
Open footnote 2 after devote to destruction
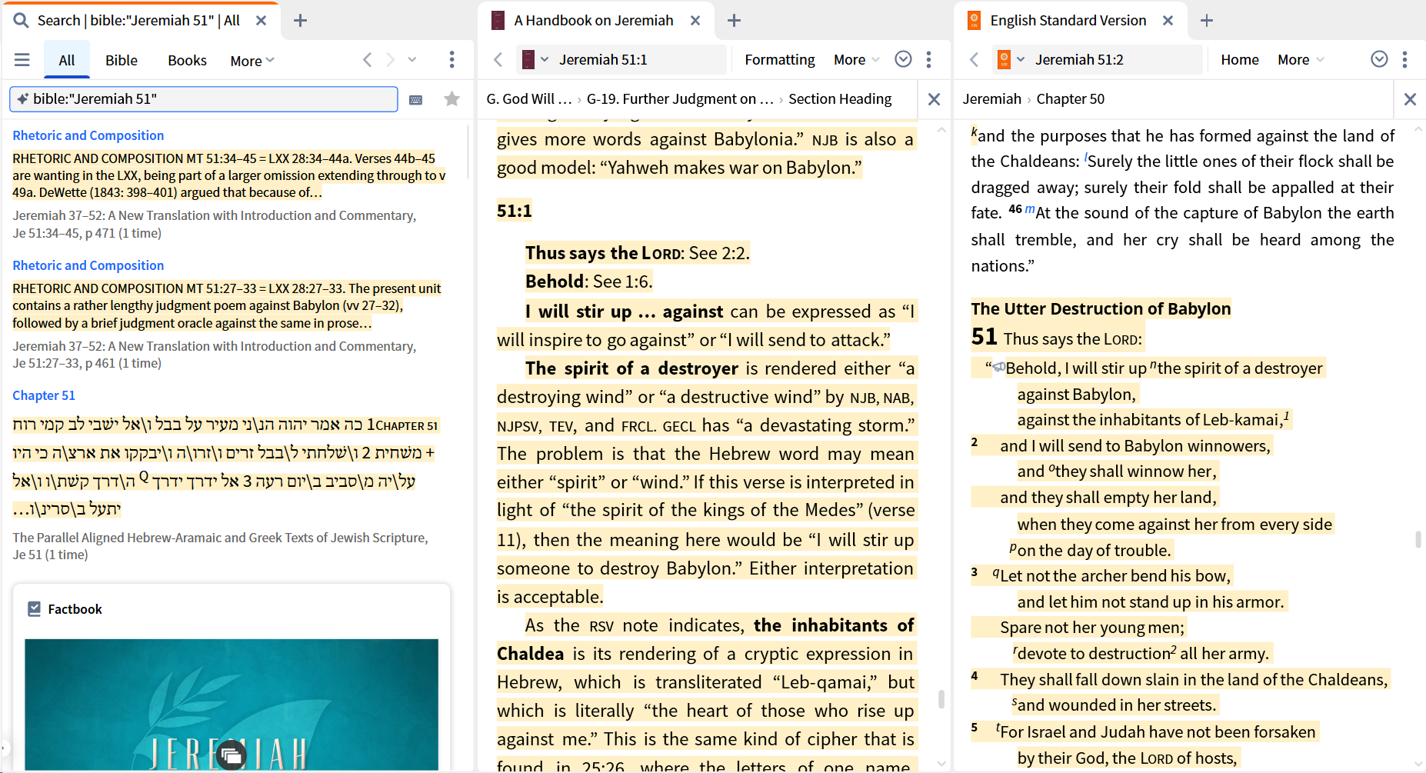point(1174,650)
